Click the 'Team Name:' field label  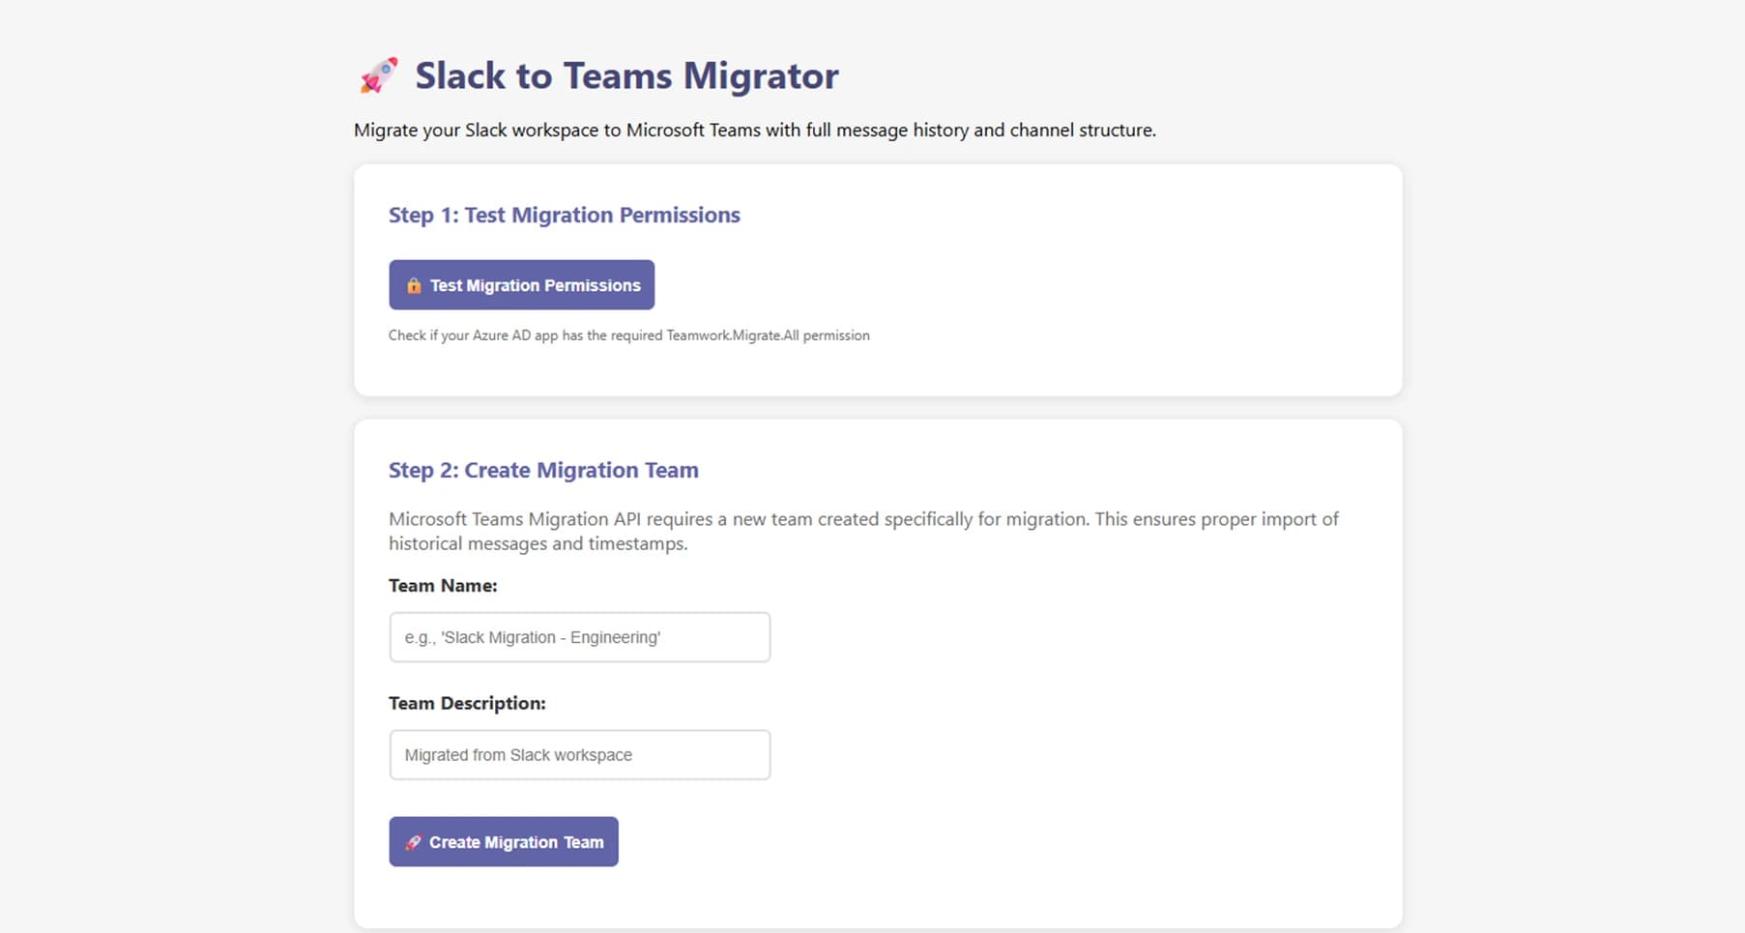pyautogui.click(x=443, y=585)
